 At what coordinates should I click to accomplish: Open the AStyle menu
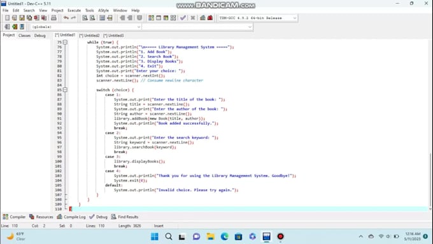click(104, 10)
